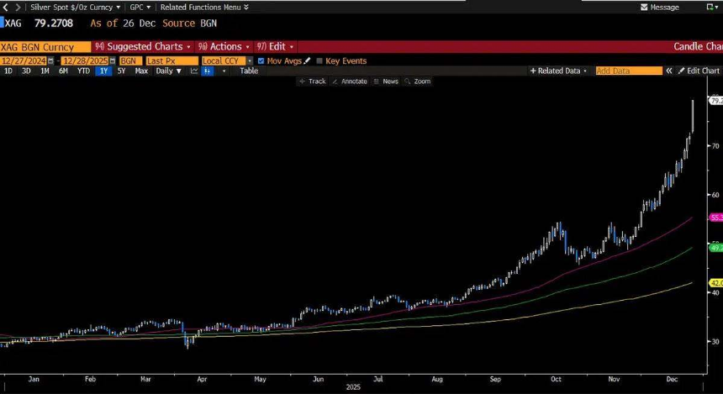Click the back navigation arrow
This screenshot has height=394, width=723.
[6, 7]
